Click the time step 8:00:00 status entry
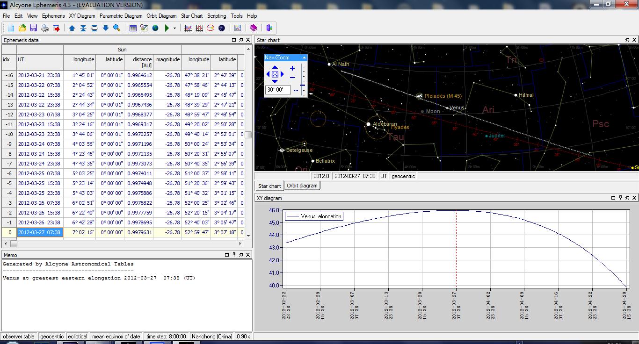 click(166, 337)
